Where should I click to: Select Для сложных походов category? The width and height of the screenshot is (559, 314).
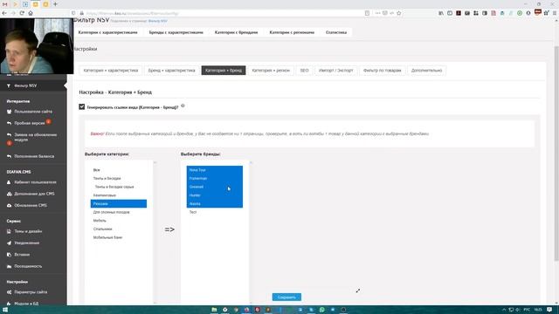[119, 212]
